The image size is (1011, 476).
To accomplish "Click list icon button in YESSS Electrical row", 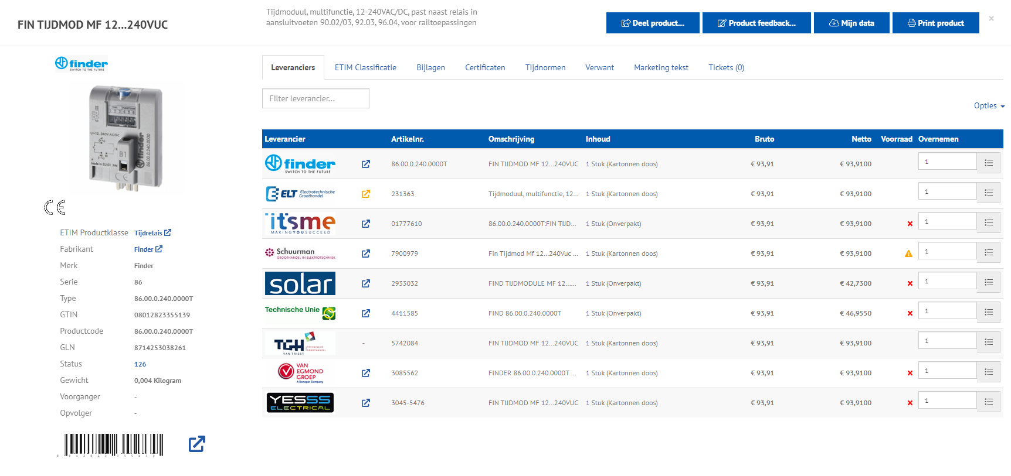I will click(988, 402).
